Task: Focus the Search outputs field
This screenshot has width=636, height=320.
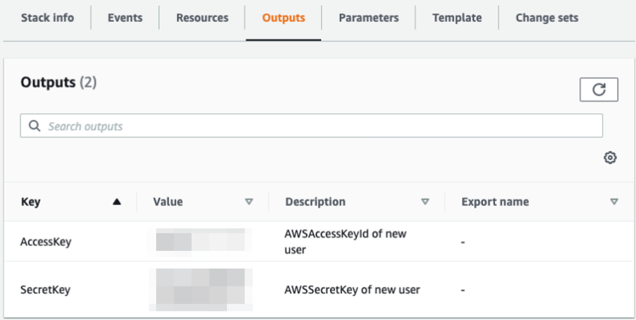Action: pyautogui.click(x=317, y=126)
